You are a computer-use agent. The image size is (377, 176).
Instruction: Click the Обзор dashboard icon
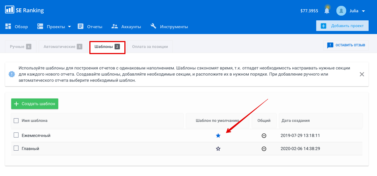(x=8, y=26)
